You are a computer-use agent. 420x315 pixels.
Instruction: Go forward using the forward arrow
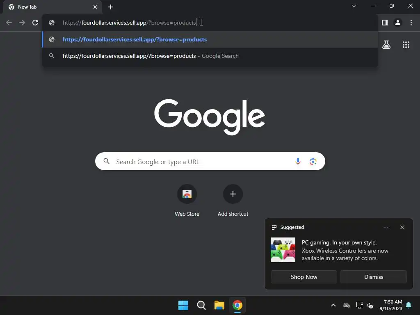pyautogui.click(x=22, y=23)
